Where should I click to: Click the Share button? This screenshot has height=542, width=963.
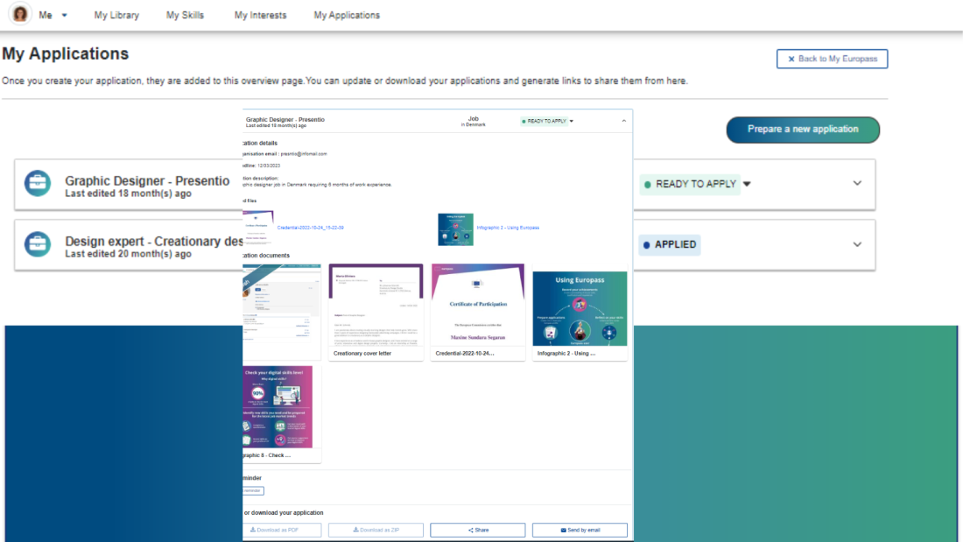(478, 530)
